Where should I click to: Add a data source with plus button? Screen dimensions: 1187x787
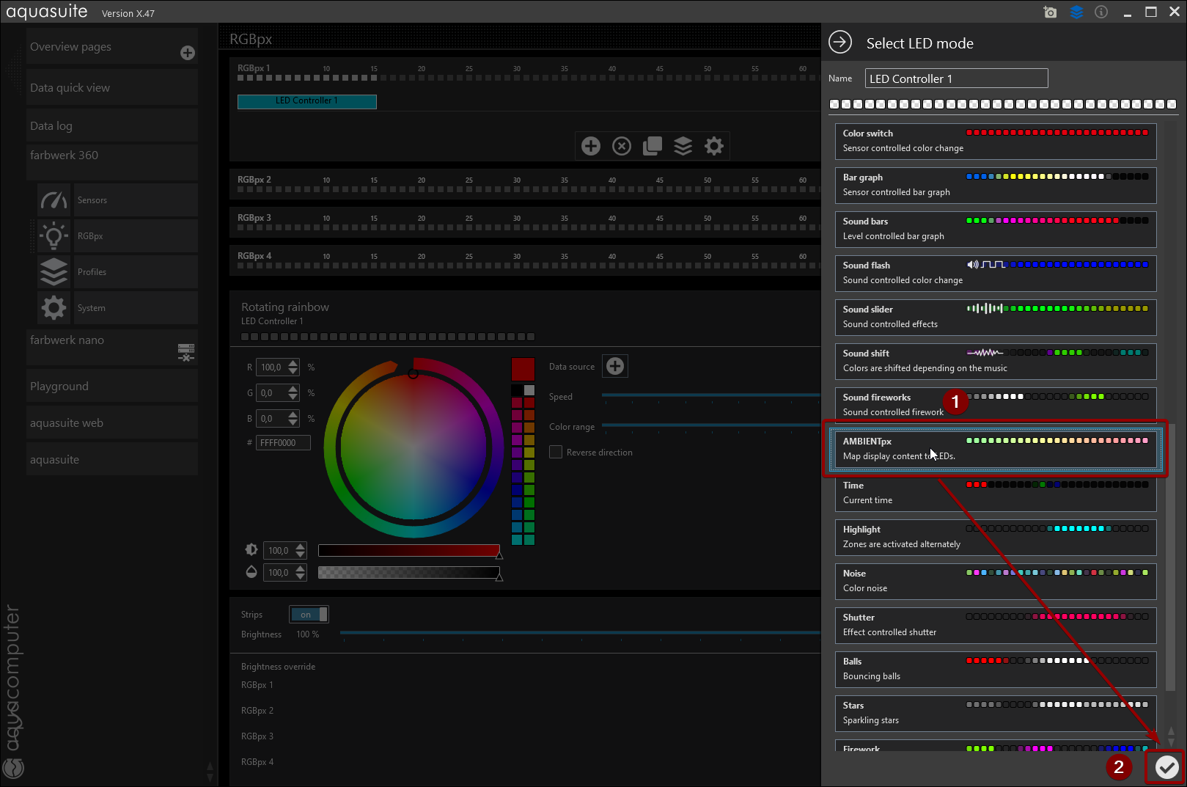pos(615,366)
